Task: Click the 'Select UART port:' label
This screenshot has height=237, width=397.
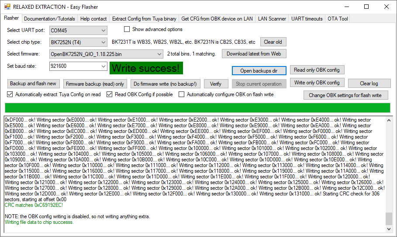Action: (x=26, y=30)
